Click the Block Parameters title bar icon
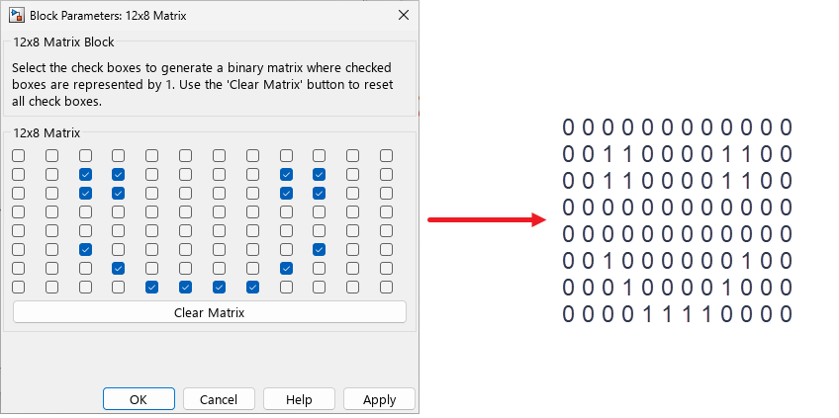 17,15
